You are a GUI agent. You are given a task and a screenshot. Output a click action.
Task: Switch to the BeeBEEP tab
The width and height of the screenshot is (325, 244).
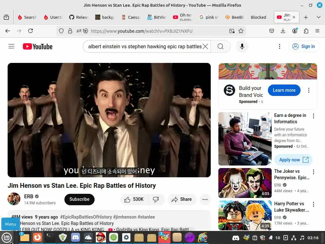pyautogui.click(x=235, y=17)
